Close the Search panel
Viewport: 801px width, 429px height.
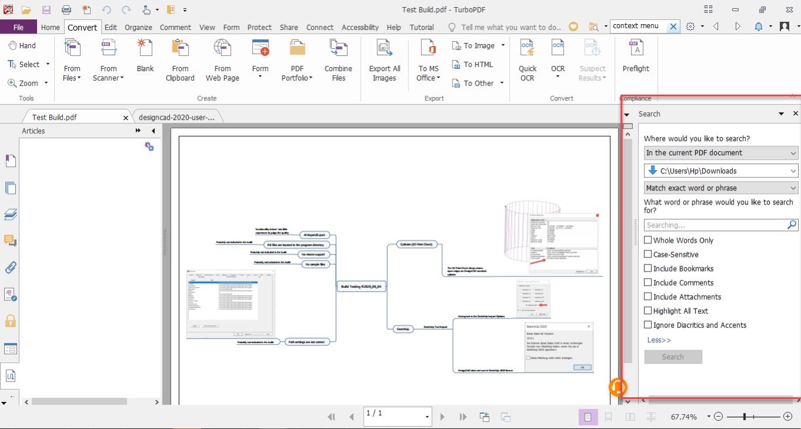tap(796, 113)
